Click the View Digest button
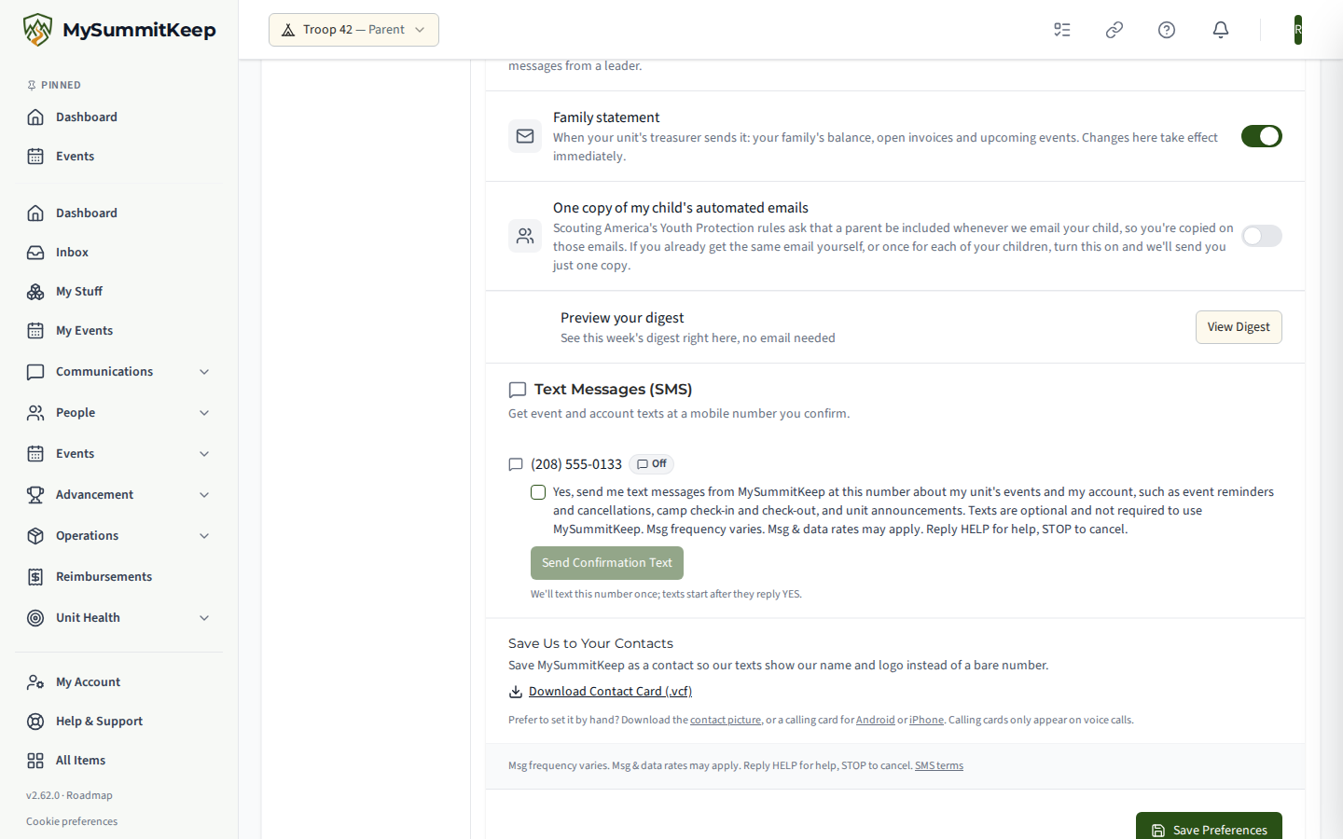The height and width of the screenshot is (839, 1343). (1239, 327)
